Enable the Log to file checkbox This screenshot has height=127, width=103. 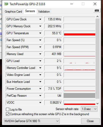pyautogui.click(x=7, y=110)
